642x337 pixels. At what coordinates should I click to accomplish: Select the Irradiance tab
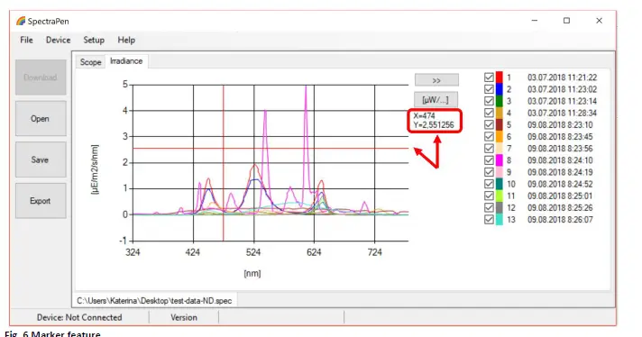click(x=126, y=61)
